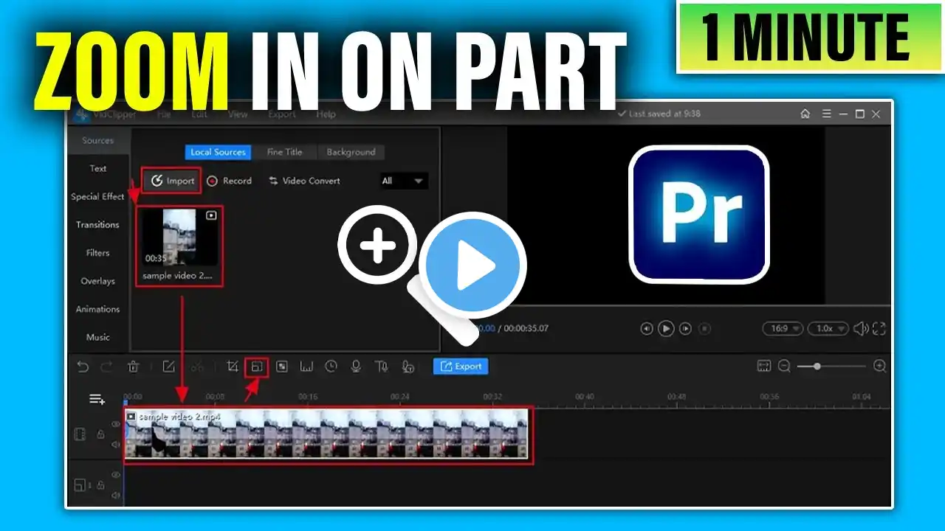
Task: Toggle lock on the first video track
Action: coord(101,434)
